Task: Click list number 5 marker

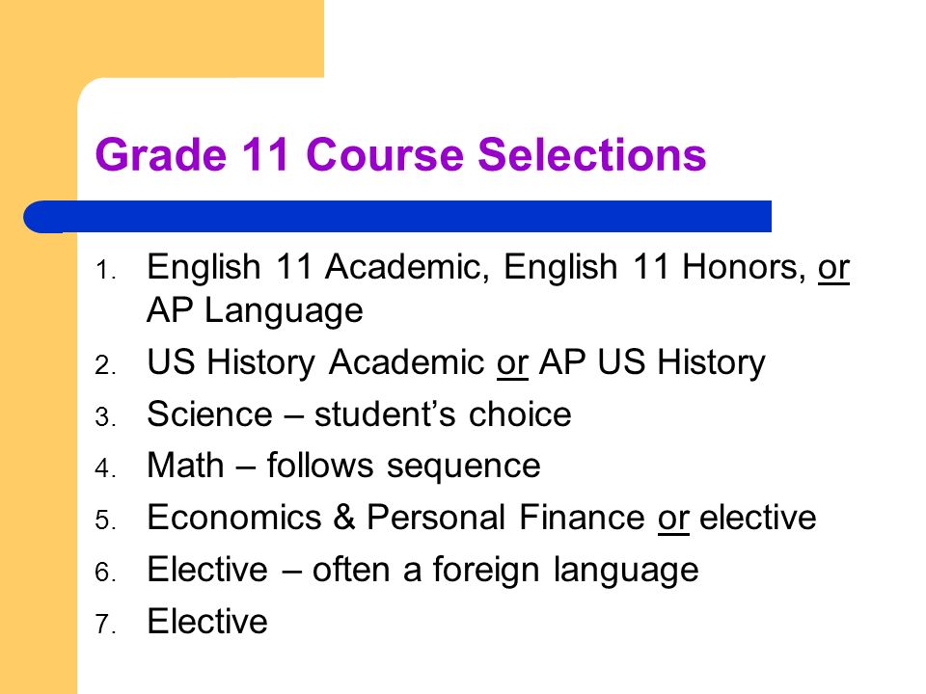Action: point(105,520)
